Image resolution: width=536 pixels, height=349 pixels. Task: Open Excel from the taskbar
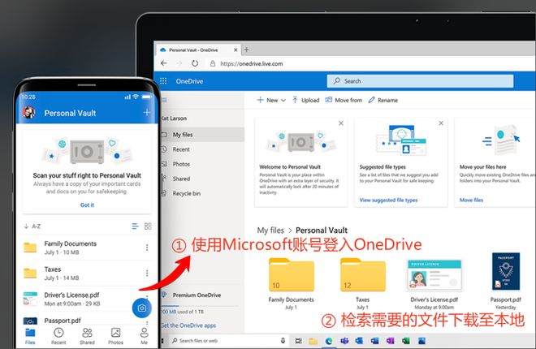(x=406, y=341)
